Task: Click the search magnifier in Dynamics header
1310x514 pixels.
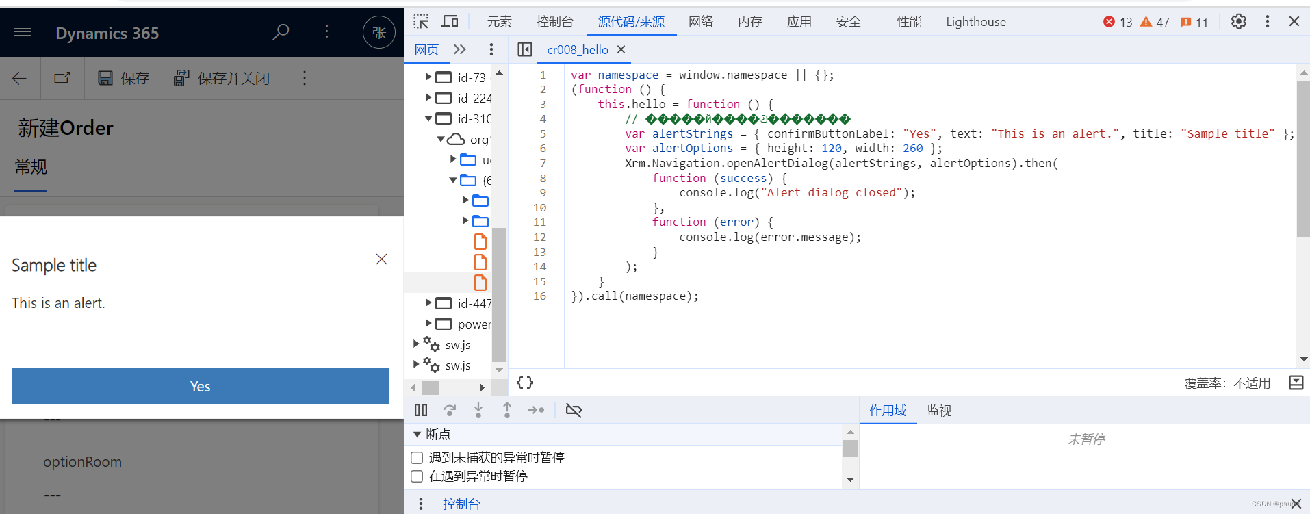Action: coord(281,32)
